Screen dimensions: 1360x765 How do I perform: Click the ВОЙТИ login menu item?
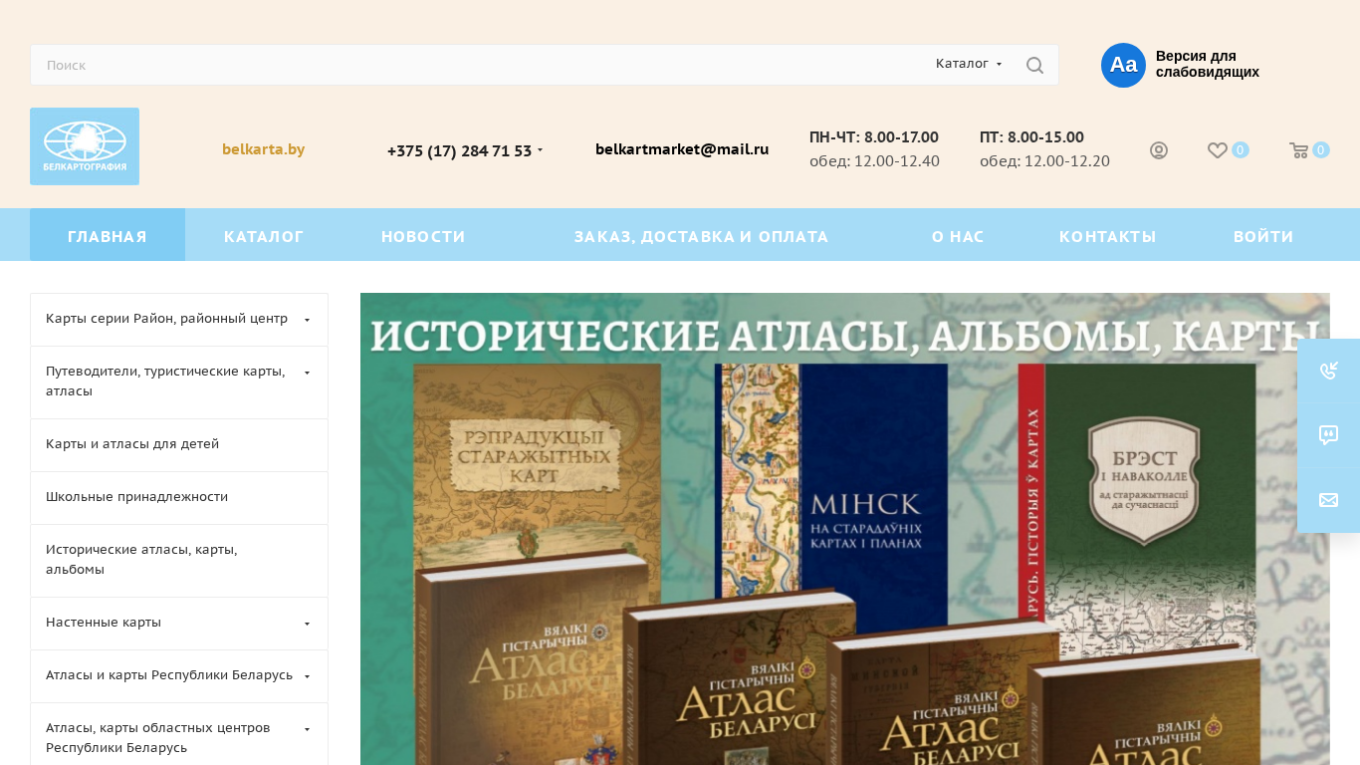point(1263,235)
